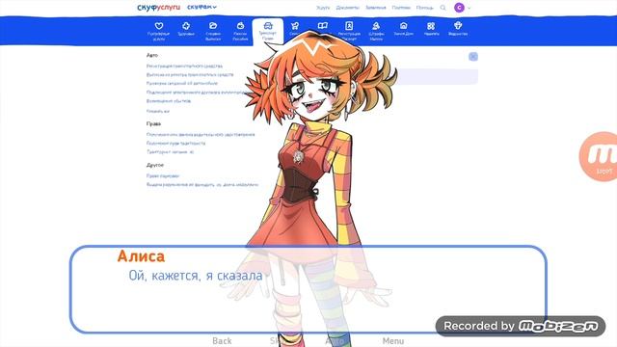Open the first link under Другое
617x347 pixels.
point(163,175)
